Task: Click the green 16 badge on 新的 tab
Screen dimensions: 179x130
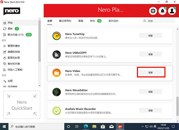Action: click(99, 21)
